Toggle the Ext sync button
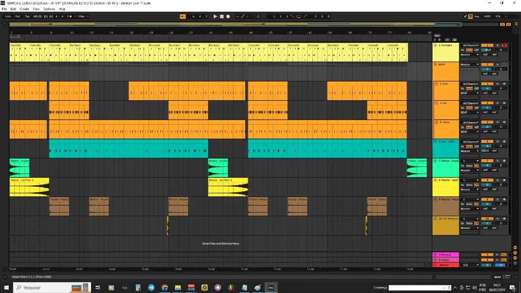This screenshot has height=293, width=521. 18,16
